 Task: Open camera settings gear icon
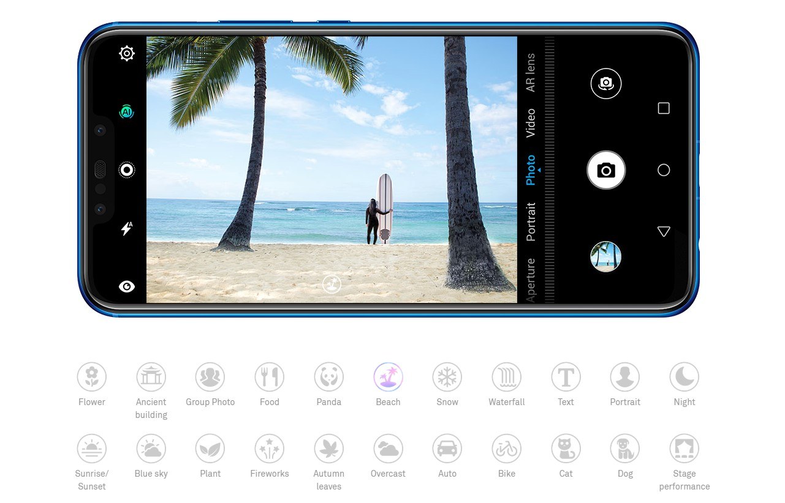point(127,53)
